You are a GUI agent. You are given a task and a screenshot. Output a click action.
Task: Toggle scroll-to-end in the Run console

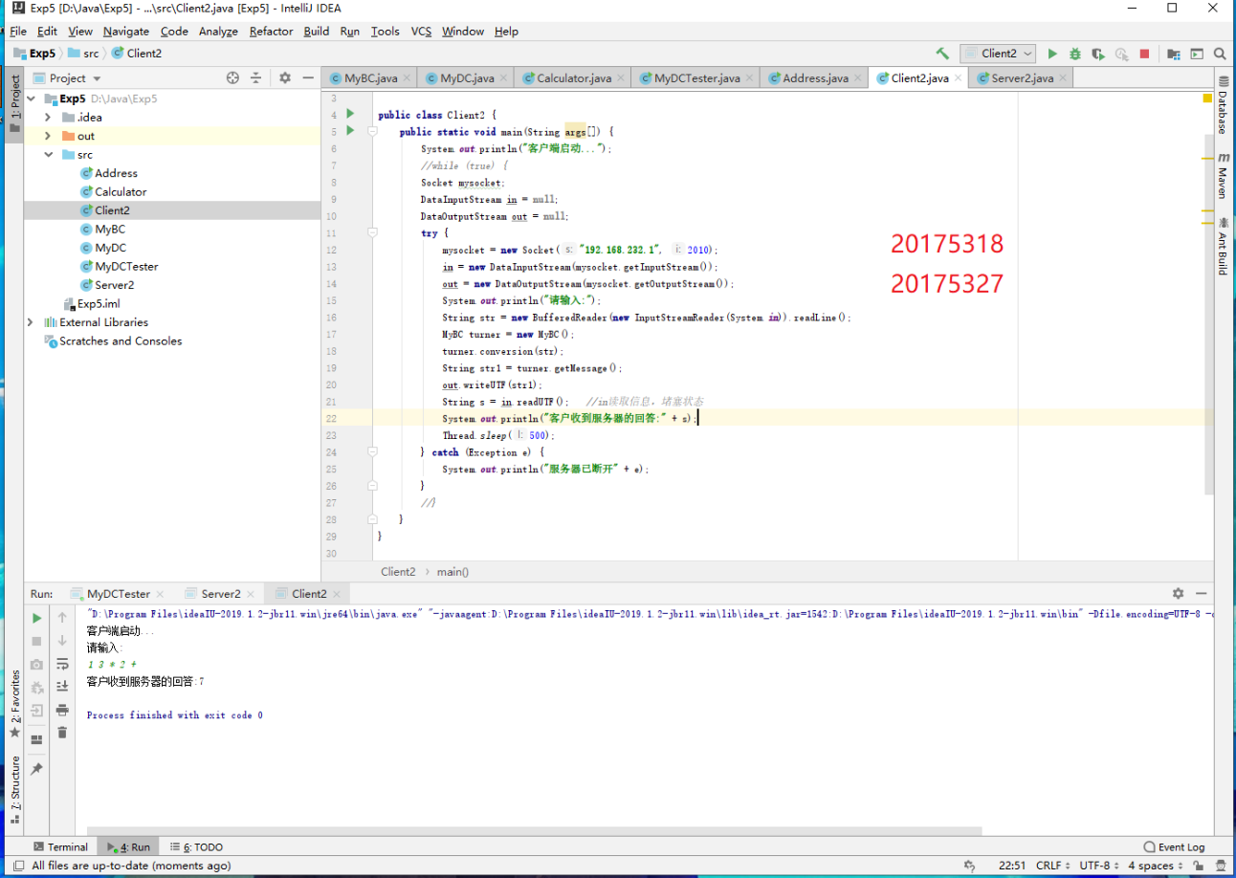[62, 687]
